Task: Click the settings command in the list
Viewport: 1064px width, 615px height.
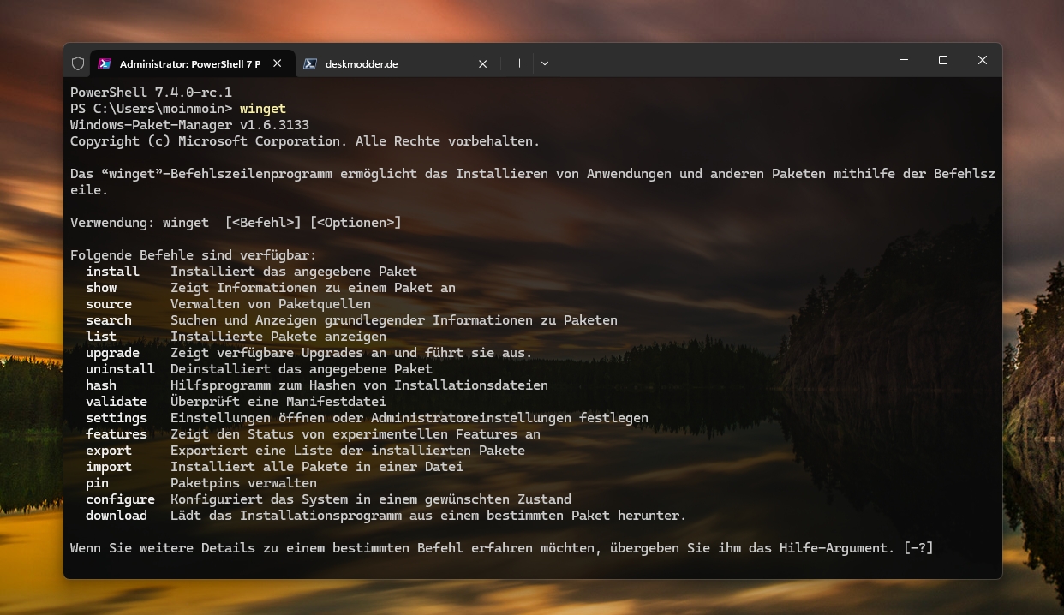Action: (117, 418)
